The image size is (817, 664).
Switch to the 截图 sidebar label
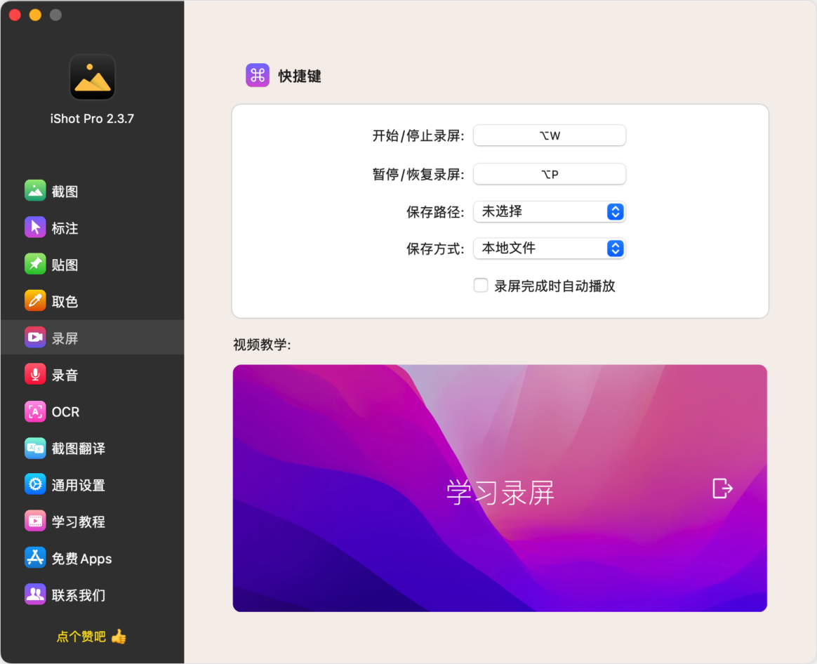click(65, 192)
